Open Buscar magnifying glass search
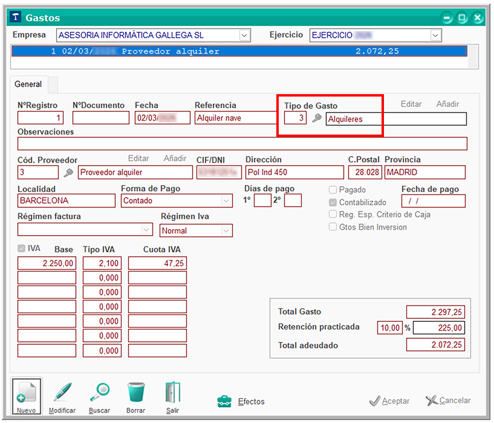 tap(99, 393)
